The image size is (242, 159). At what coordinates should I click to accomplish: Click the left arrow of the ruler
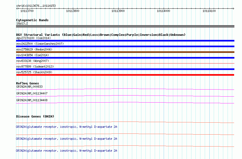coord(17,8)
